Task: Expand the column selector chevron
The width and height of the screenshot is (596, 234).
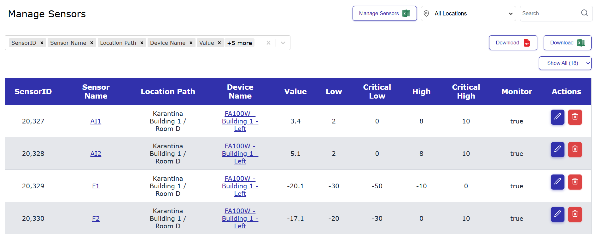Action: 283,43
